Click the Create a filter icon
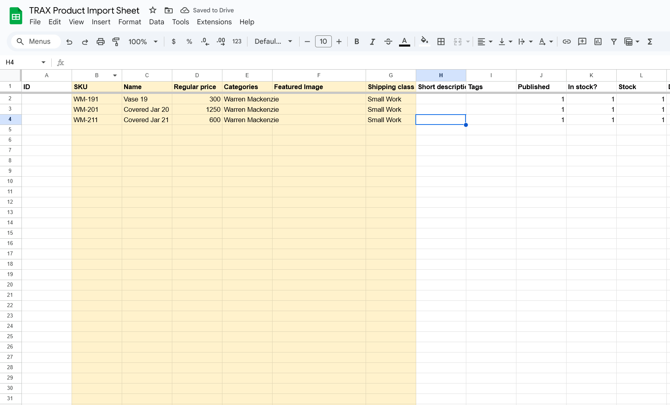 [614, 42]
